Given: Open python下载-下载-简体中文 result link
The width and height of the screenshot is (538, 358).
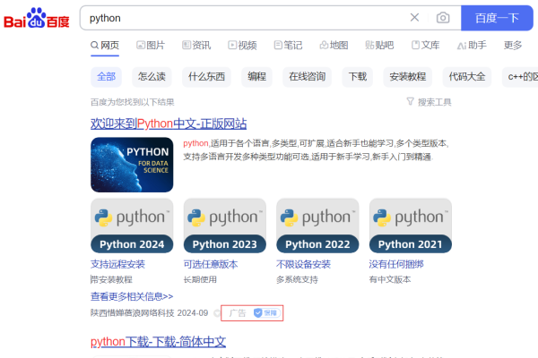Looking at the screenshot, I should [x=158, y=342].
